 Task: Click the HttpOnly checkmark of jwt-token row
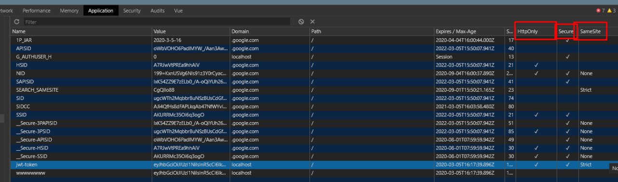(x=536, y=165)
